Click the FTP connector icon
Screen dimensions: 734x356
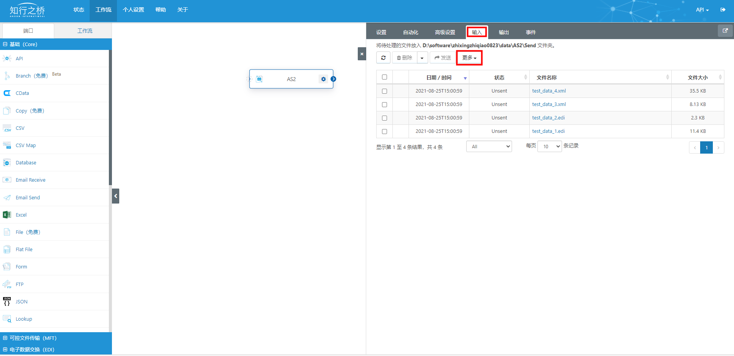(x=7, y=284)
